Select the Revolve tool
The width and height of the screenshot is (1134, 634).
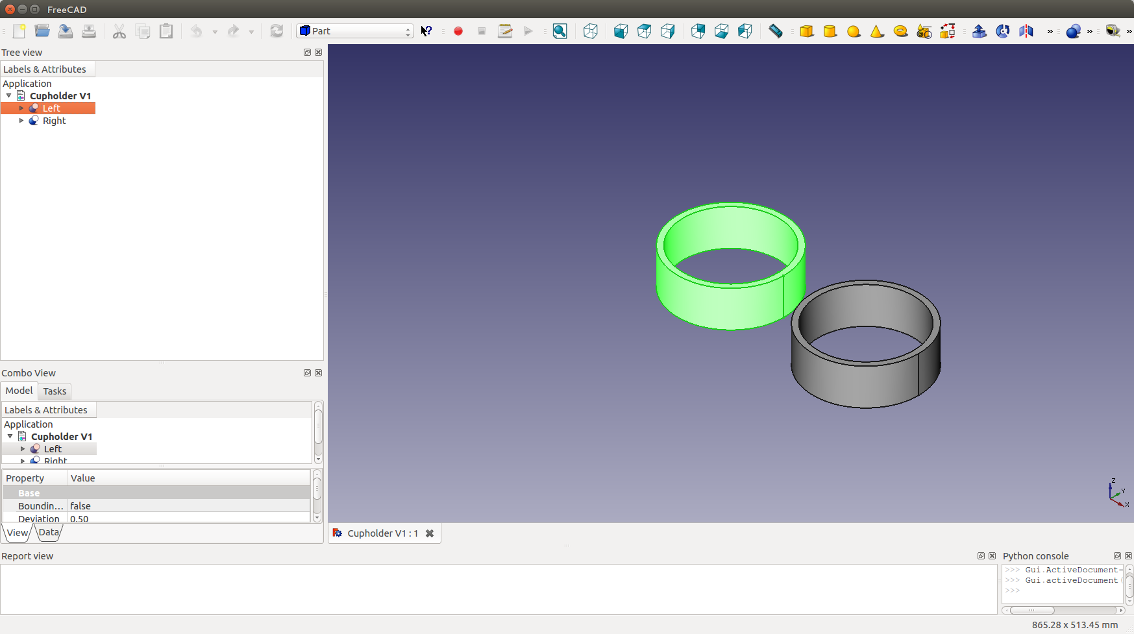click(1002, 31)
